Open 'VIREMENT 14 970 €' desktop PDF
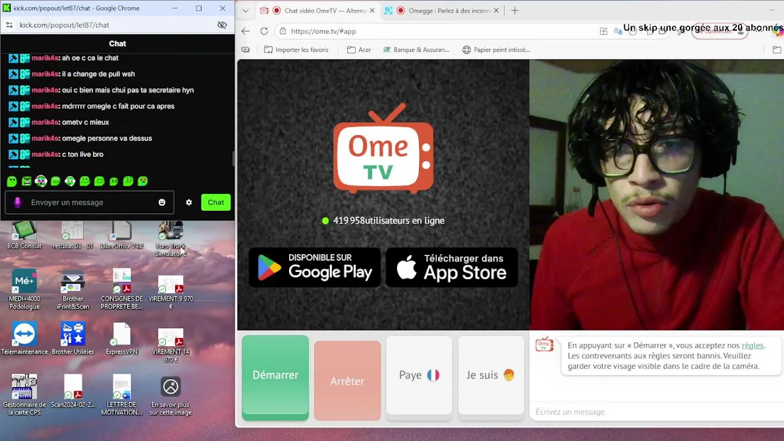This screenshot has height=441, width=784. [171, 345]
